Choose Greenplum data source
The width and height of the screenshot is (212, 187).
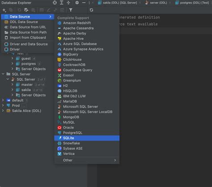[x=87, y=81]
